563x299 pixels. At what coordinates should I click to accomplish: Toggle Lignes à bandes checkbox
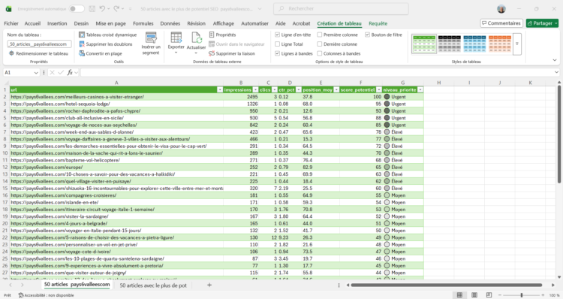click(x=277, y=53)
